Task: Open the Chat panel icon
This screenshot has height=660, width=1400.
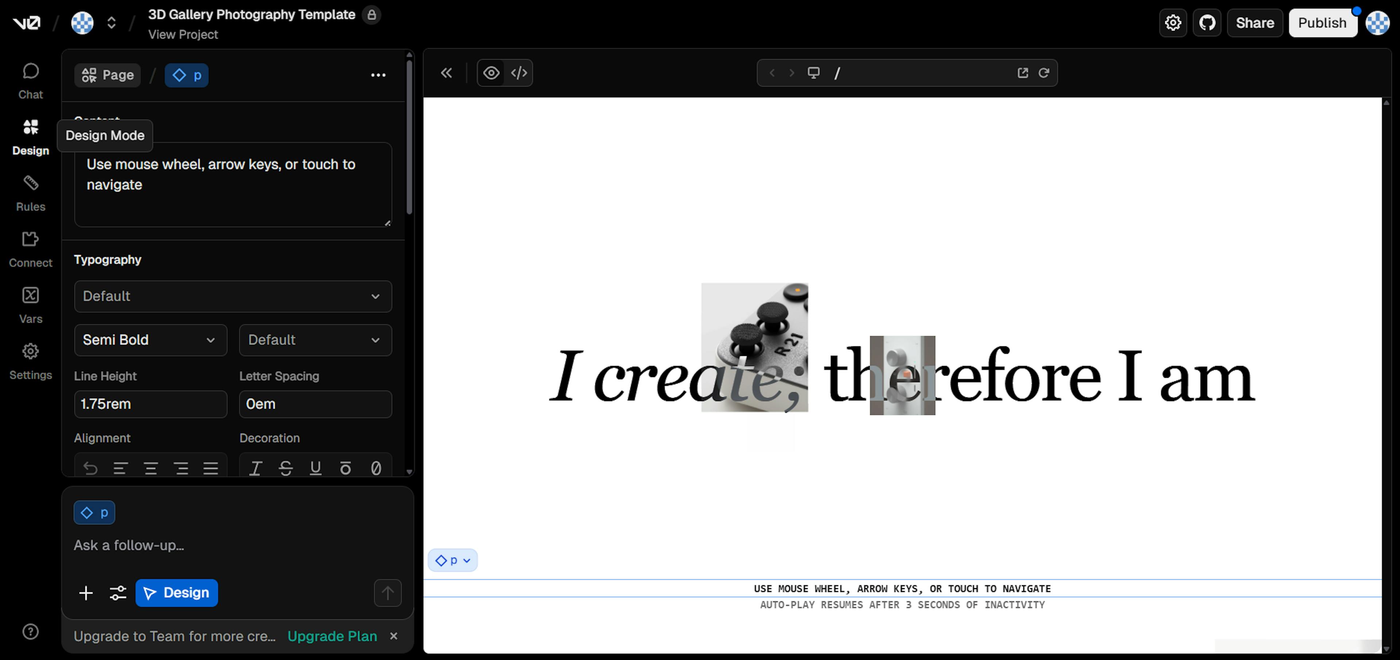Action: 30,80
